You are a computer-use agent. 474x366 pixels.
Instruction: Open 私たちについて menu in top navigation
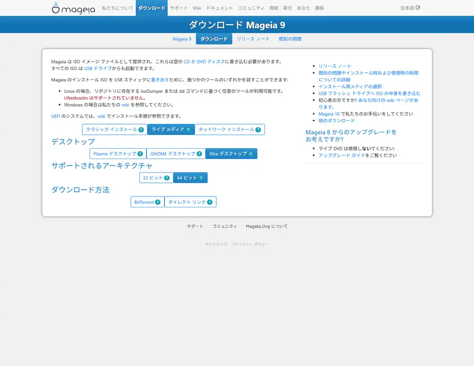(117, 8)
